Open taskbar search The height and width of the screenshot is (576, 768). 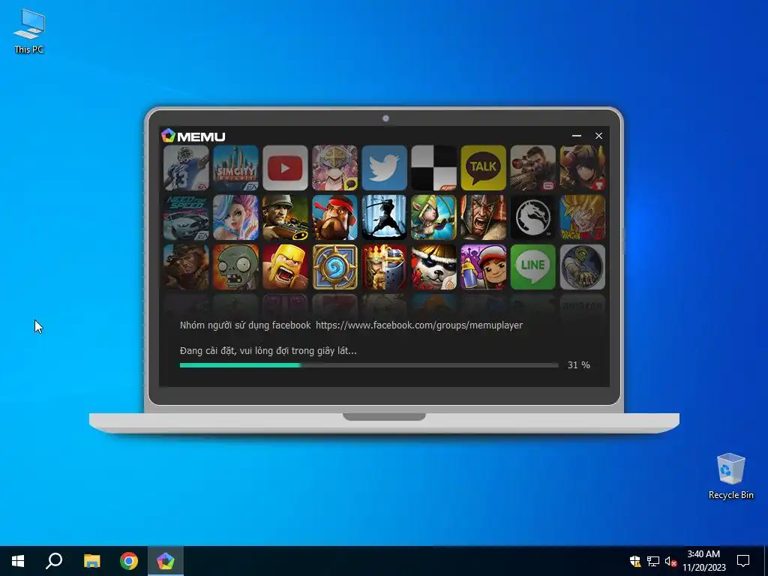(x=54, y=561)
